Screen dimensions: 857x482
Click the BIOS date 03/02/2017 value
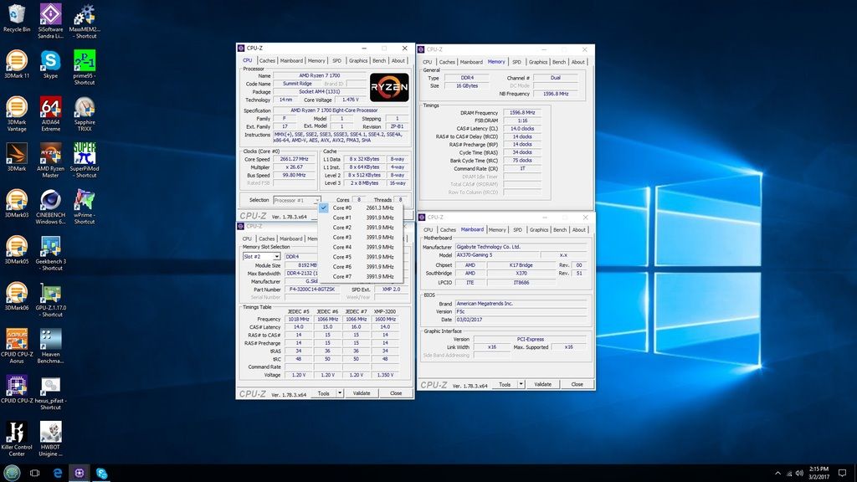(521, 320)
